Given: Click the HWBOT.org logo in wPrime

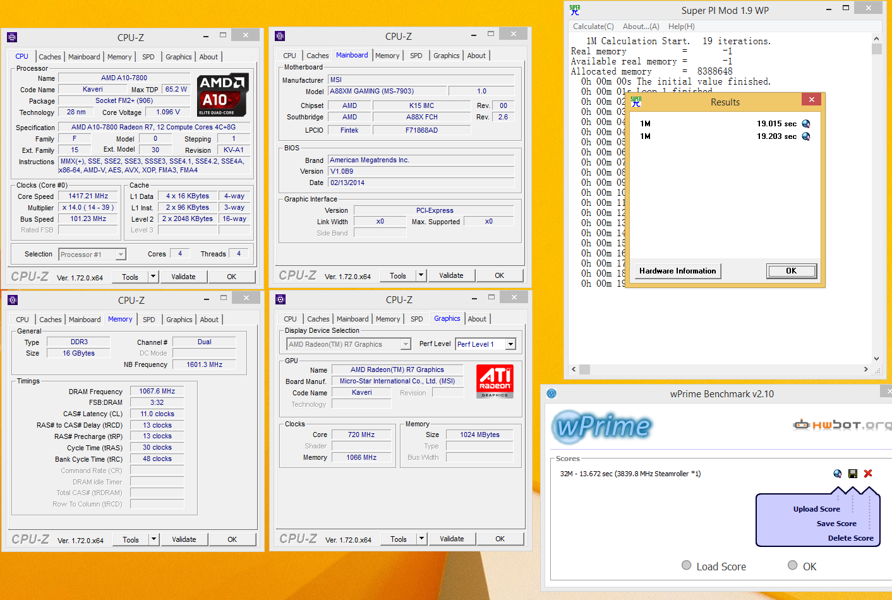Looking at the screenshot, I should coord(841,424).
